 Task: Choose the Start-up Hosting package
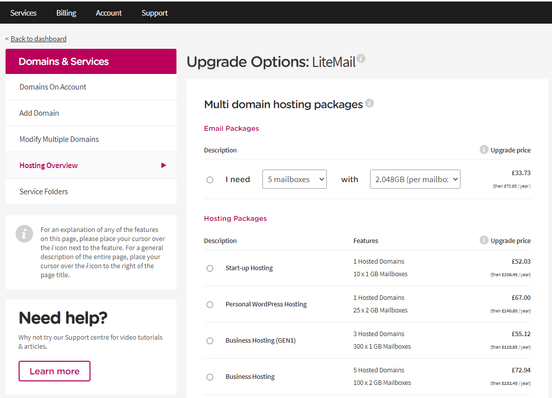pos(210,268)
